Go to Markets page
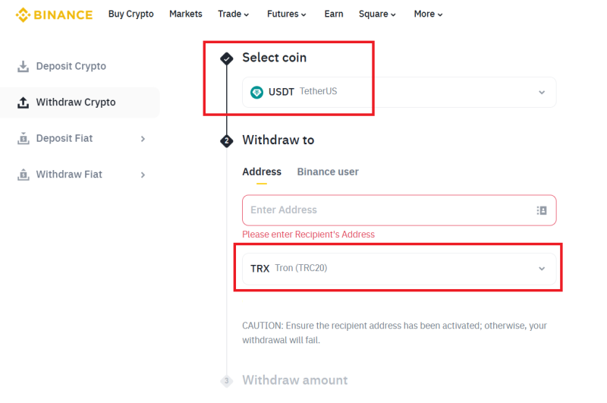The height and width of the screenshot is (403, 607). 185,14
